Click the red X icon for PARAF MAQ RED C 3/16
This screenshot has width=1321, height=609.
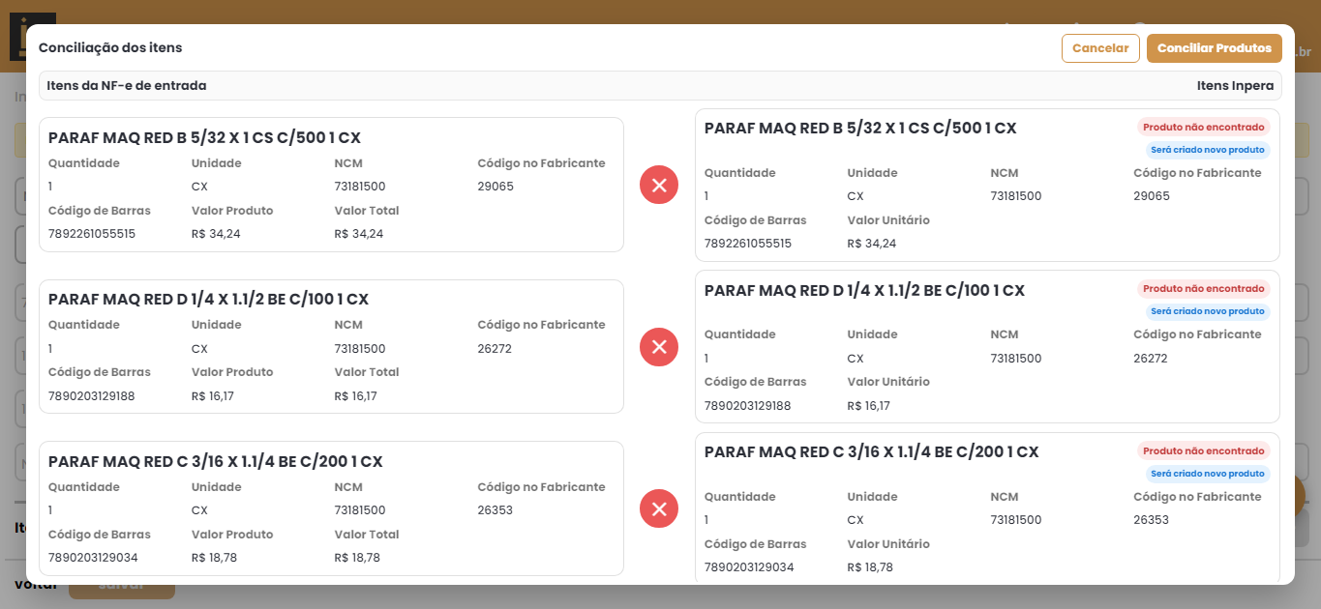tap(659, 508)
